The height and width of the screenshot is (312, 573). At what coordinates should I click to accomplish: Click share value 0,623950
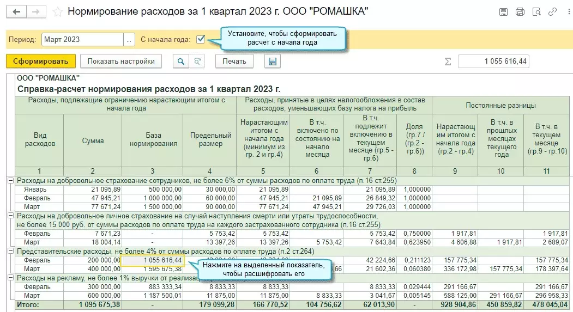(414, 242)
